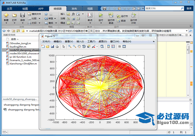This screenshot has height=136, width=195.
Task: Click the Print Figure icon
Action: (57, 47)
